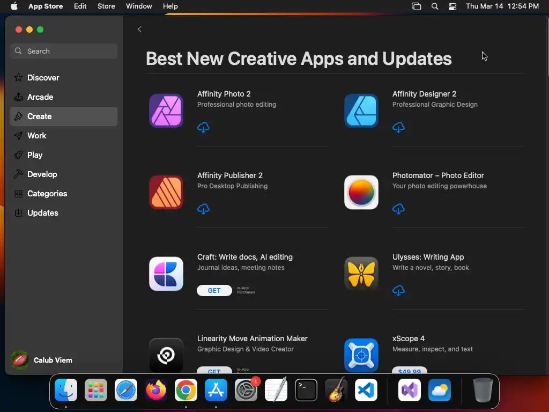Open the Ulysses: Writing App title
This screenshot has height=412, width=549.
pyautogui.click(x=428, y=257)
